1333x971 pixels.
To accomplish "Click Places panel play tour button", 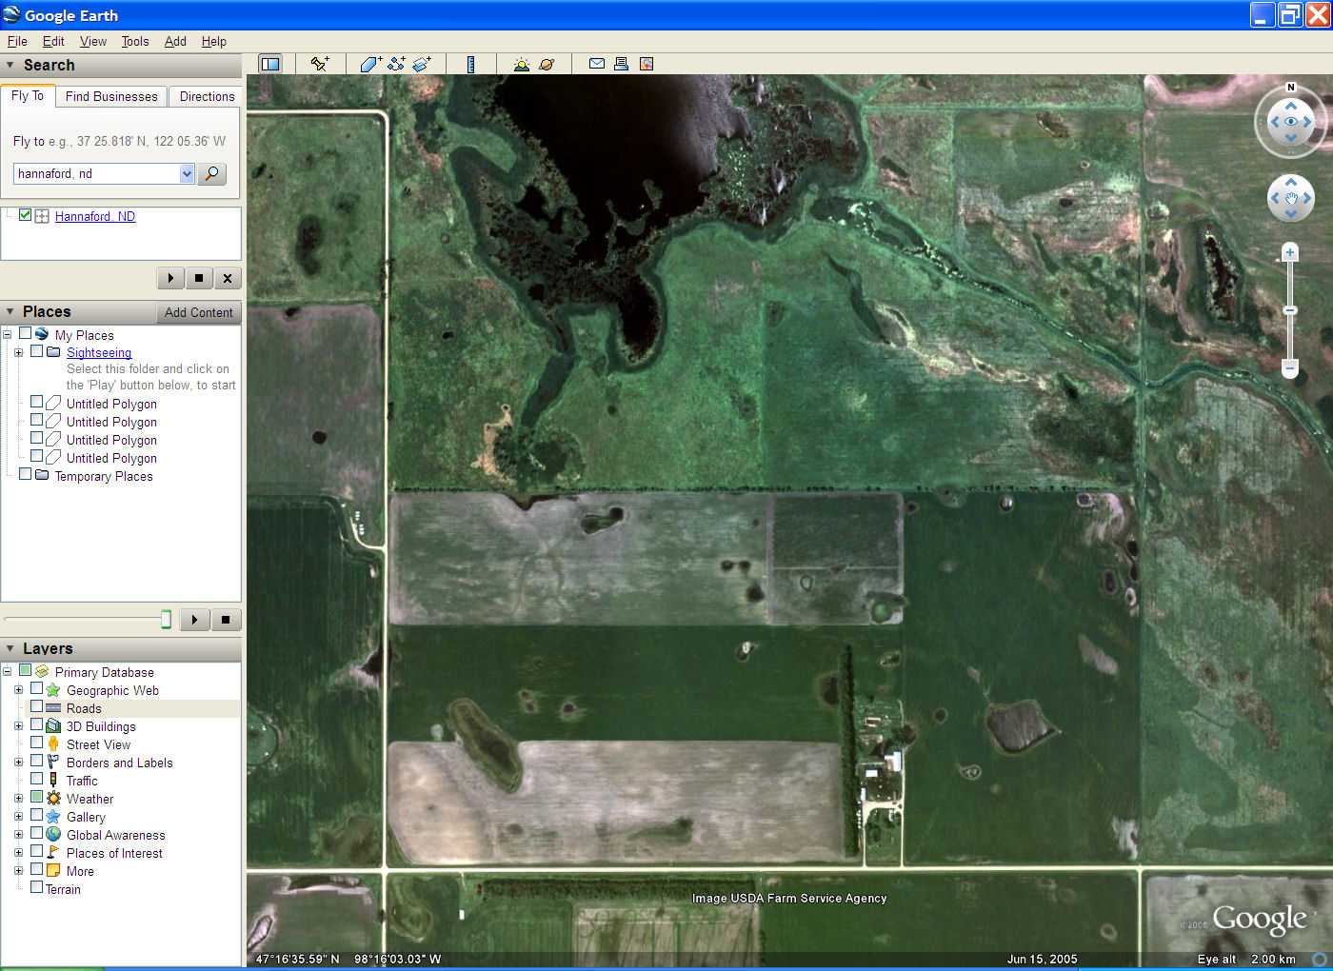I will click(195, 620).
